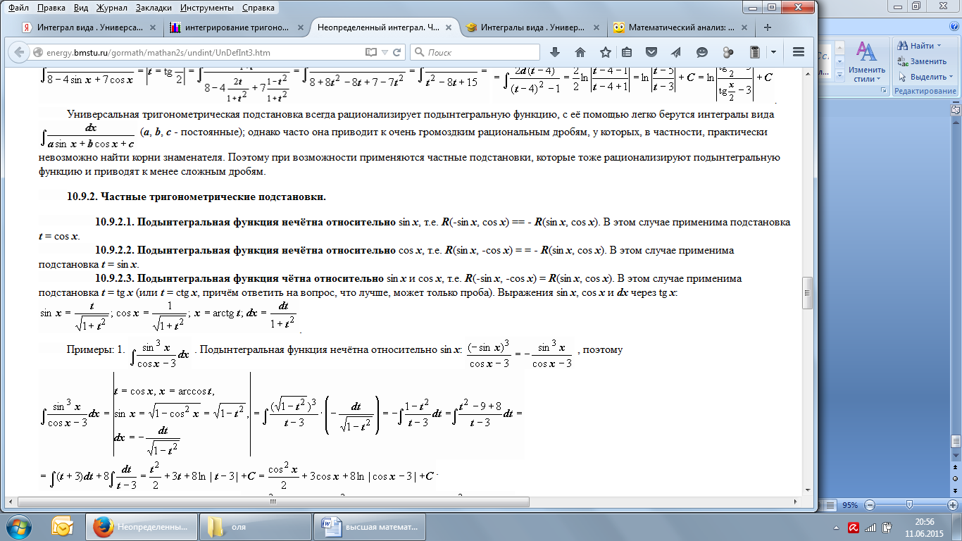This screenshot has height=541, width=962.
Task: Switch to first 'Интеграл вида . Универса...' tab
Action: click(x=90, y=28)
